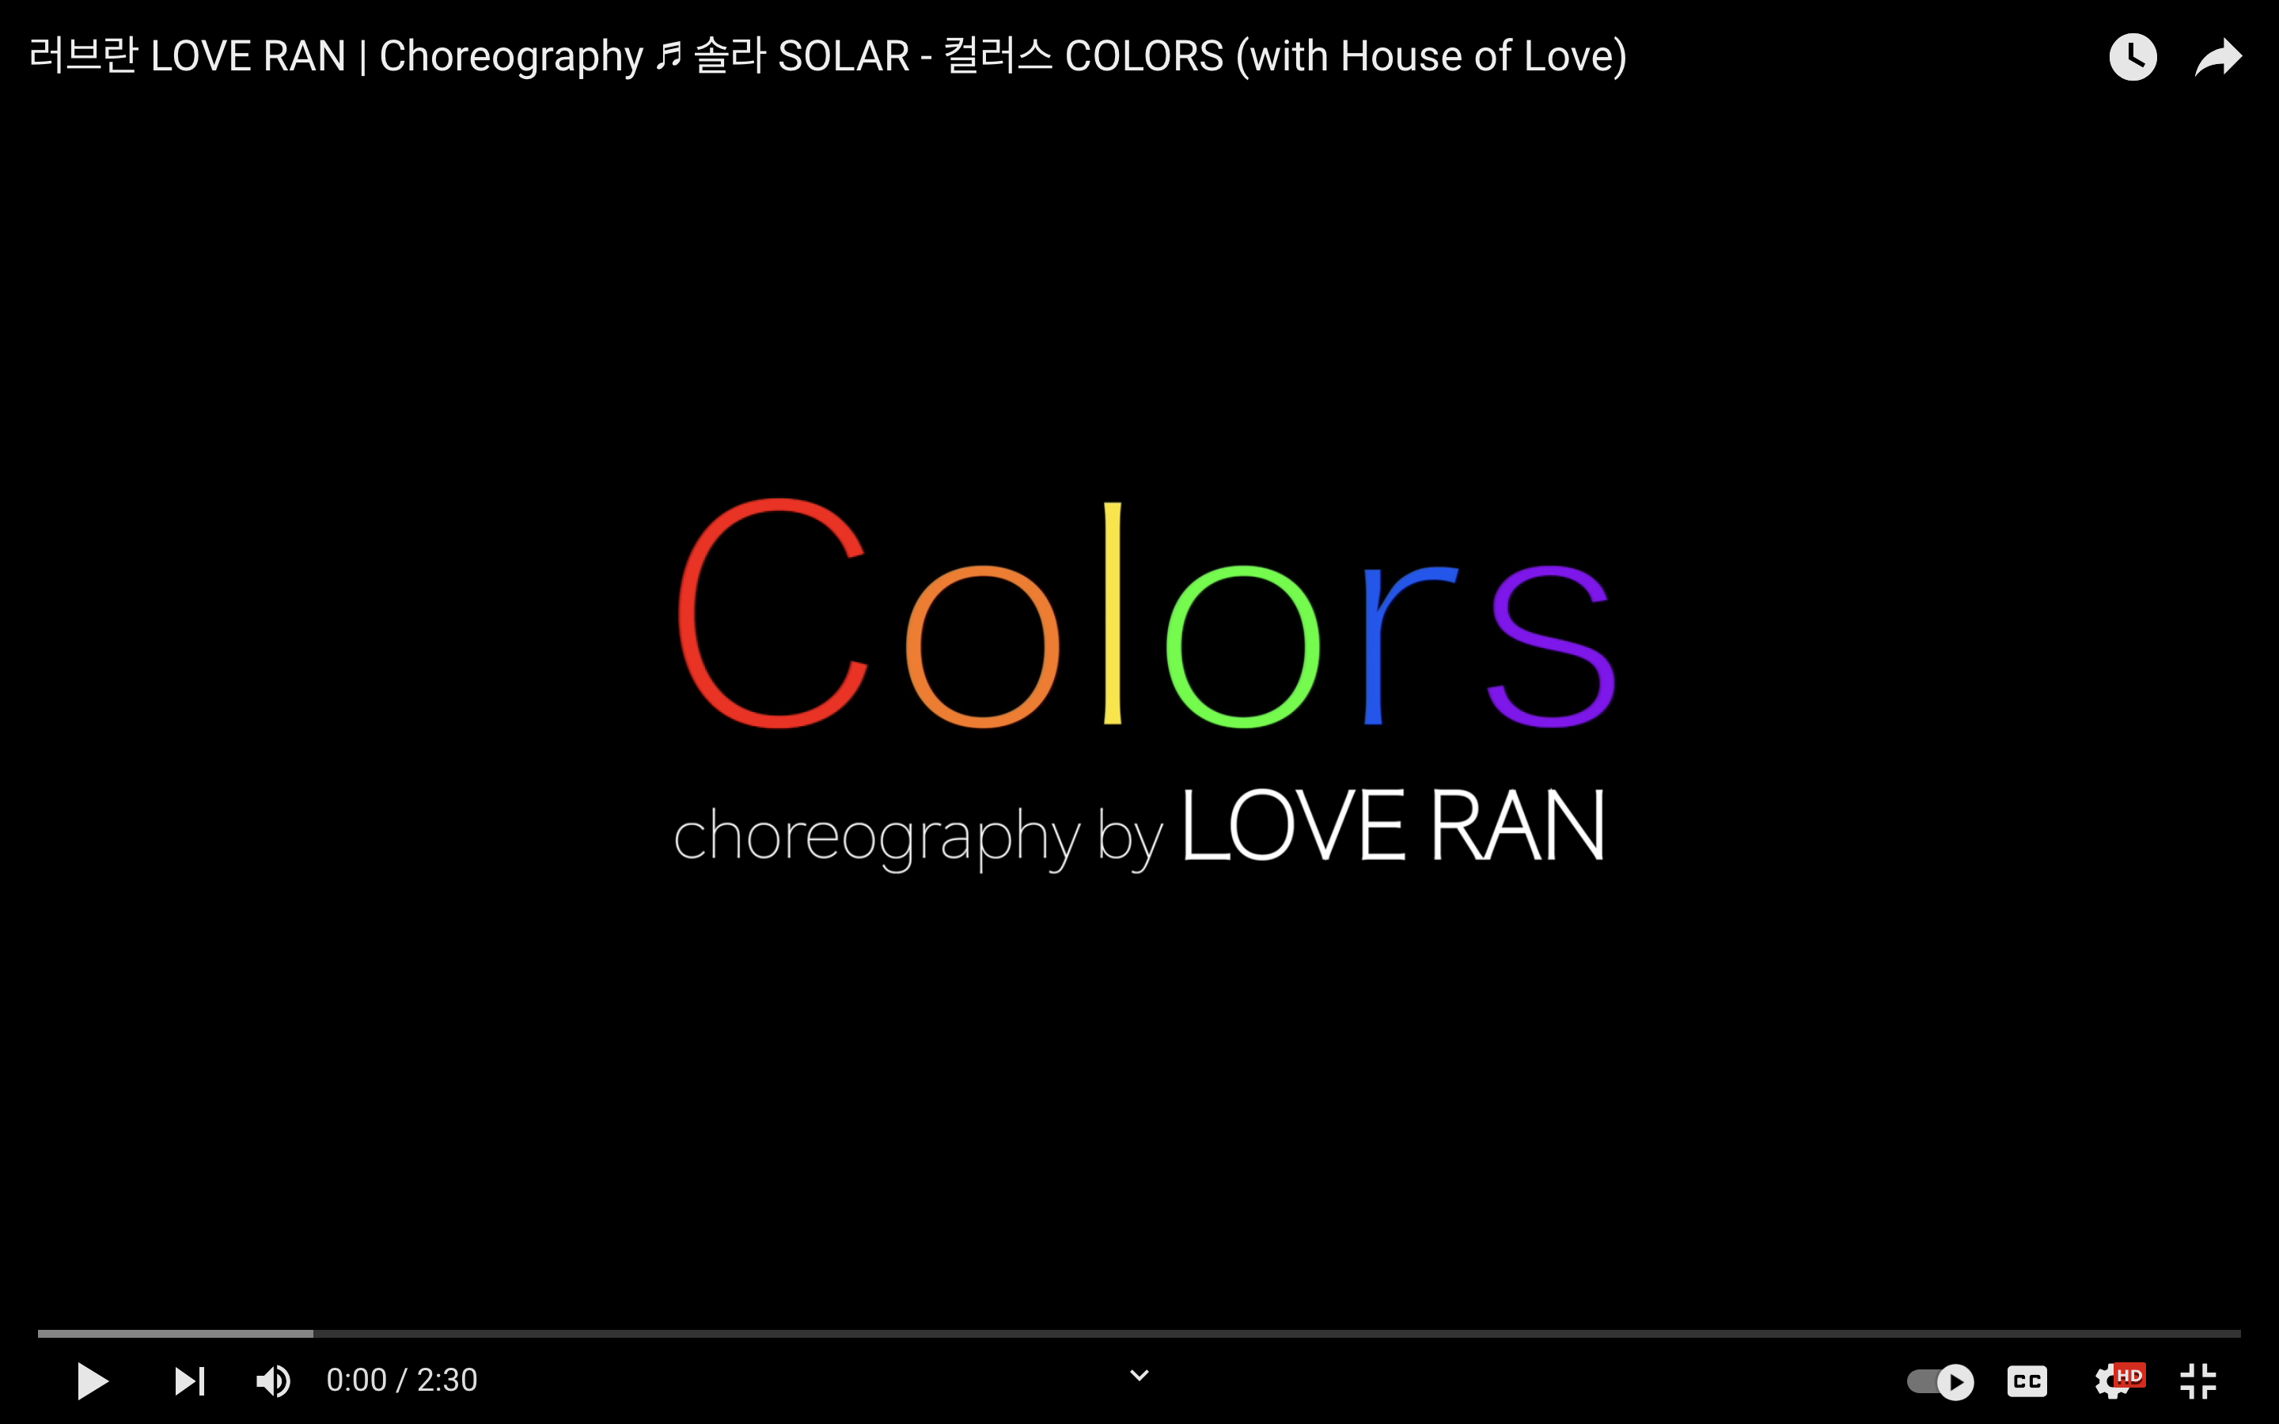The width and height of the screenshot is (2279, 1424).
Task: Play the video
Action: [x=93, y=1380]
